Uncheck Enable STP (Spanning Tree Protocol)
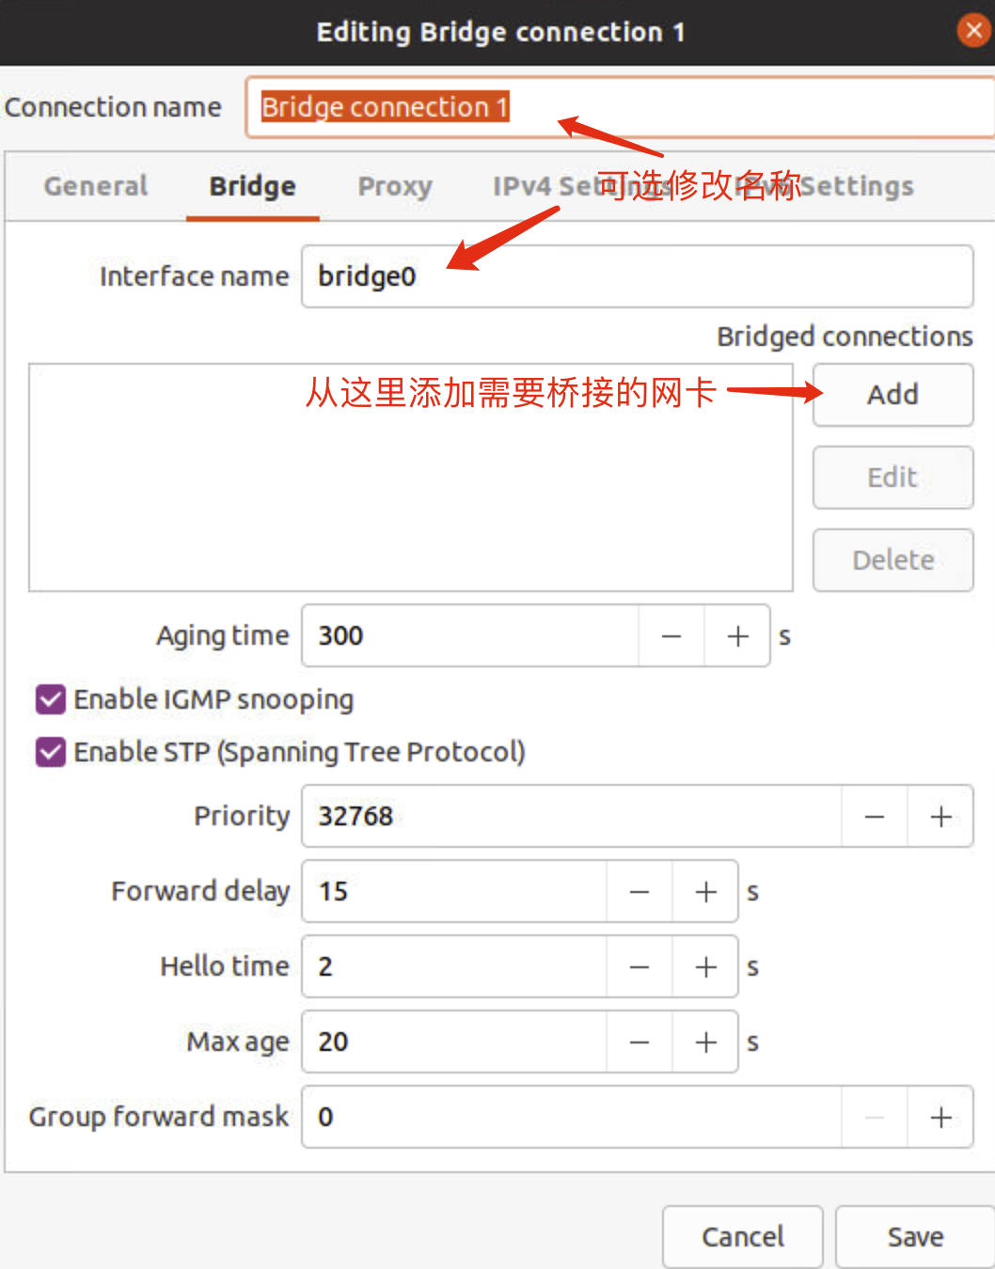Image resolution: width=995 pixels, height=1269 pixels. click(x=51, y=752)
